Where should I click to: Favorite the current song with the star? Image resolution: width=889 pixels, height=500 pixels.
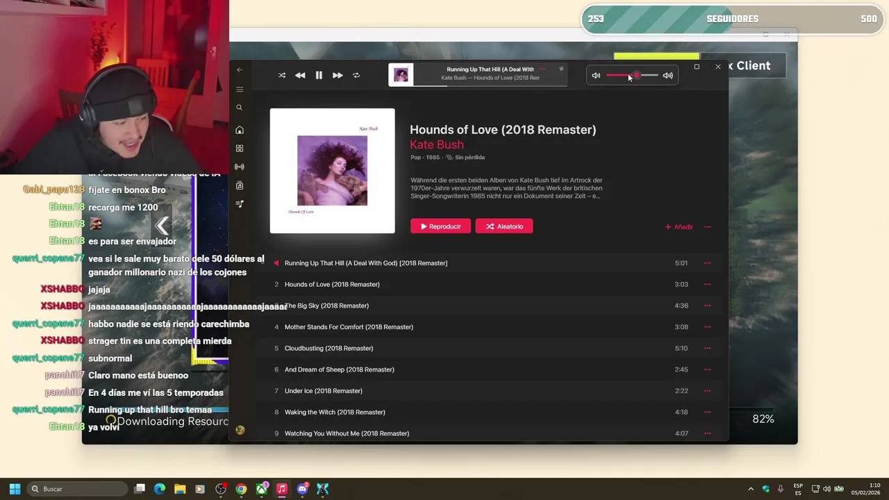[x=561, y=69]
